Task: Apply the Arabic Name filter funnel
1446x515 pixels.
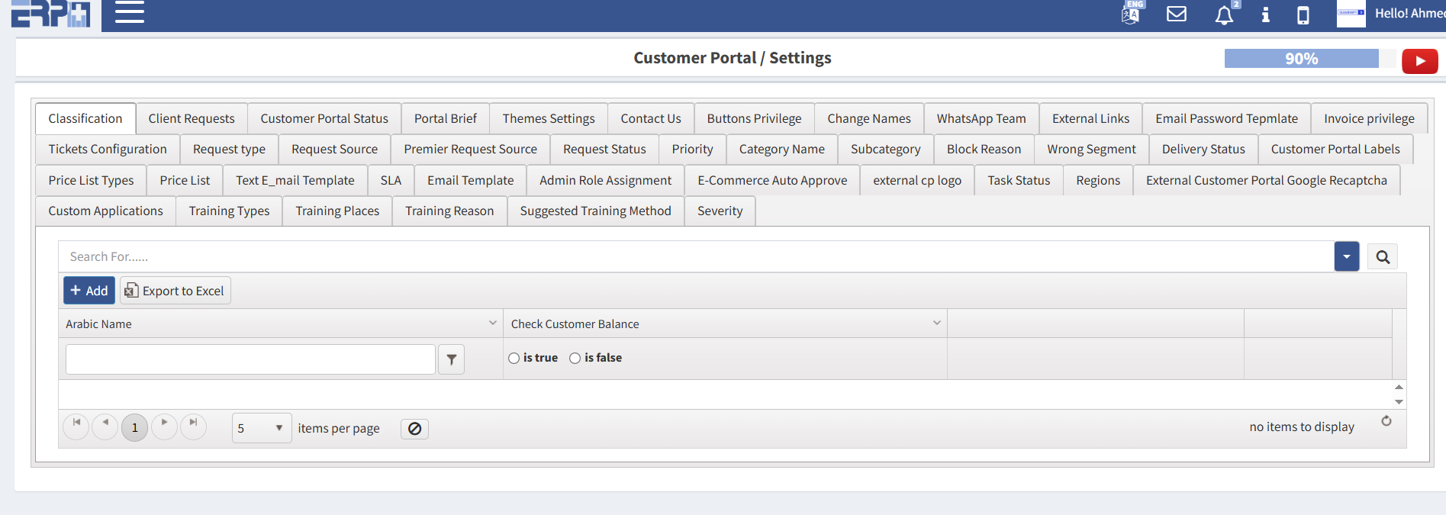Action: (451, 359)
